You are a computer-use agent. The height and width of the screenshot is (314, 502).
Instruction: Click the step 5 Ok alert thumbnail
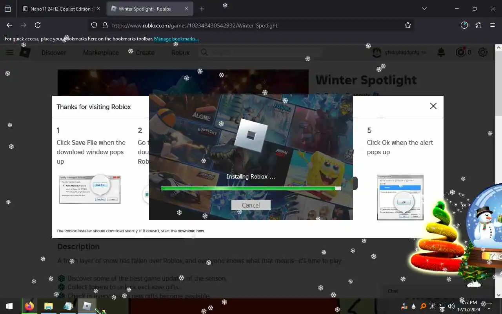(x=400, y=197)
